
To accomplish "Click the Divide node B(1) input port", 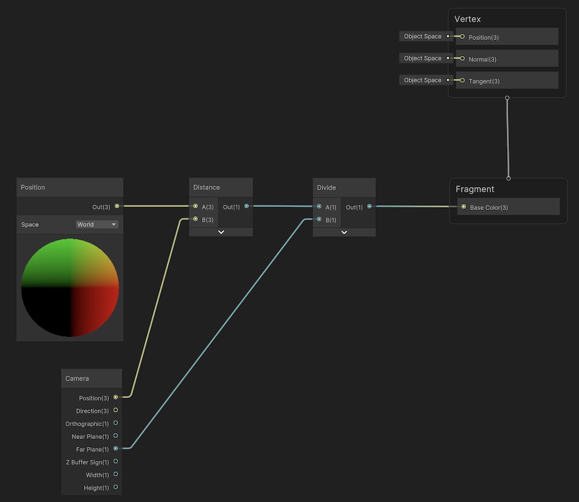I will pos(319,219).
